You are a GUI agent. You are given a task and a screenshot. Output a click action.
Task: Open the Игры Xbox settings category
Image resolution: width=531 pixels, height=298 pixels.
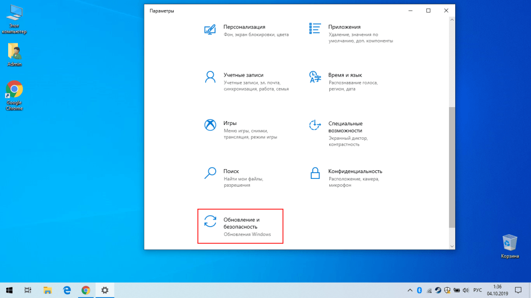point(241,130)
